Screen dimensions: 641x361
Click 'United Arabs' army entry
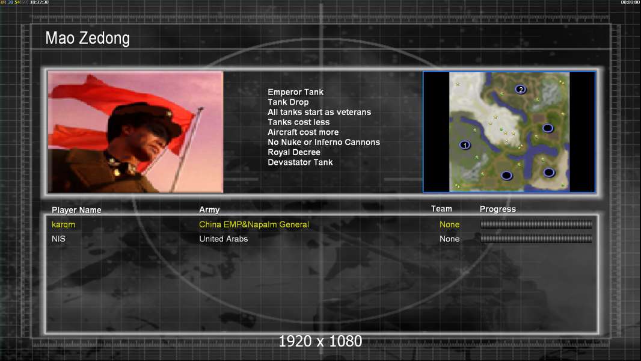224,239
